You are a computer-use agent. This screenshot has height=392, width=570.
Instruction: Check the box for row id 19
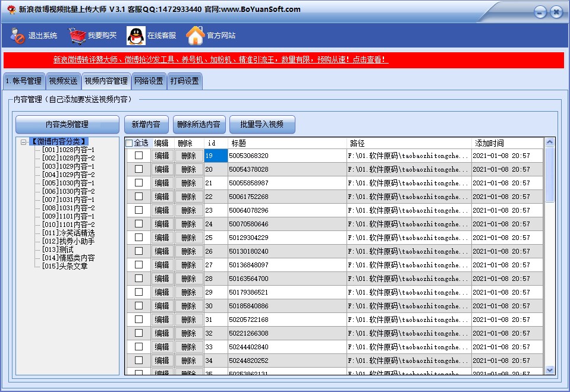138,156
